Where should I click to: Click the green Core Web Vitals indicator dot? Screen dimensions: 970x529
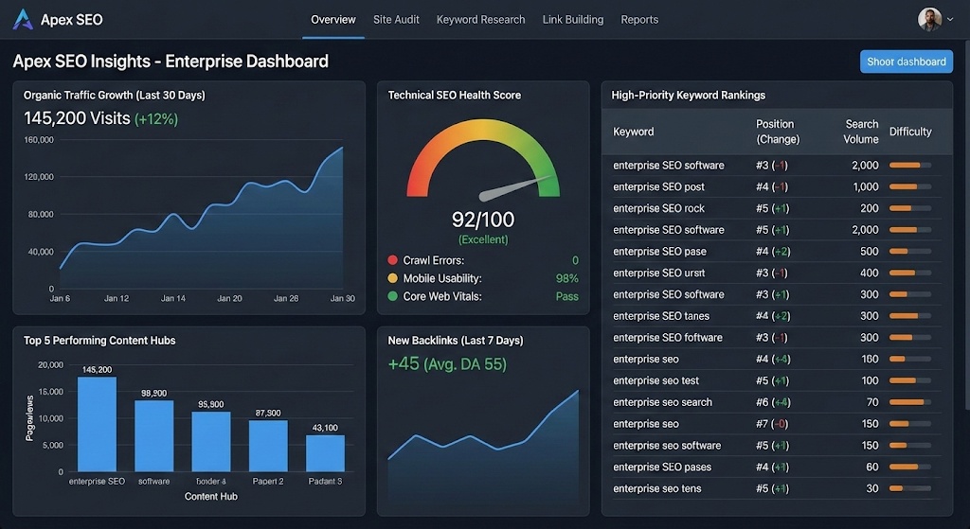point(393,296)
